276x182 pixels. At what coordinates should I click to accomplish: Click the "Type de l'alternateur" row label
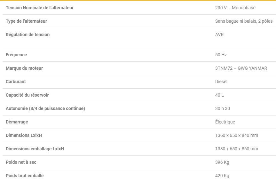pyautogui.click(x=26, y=21)
